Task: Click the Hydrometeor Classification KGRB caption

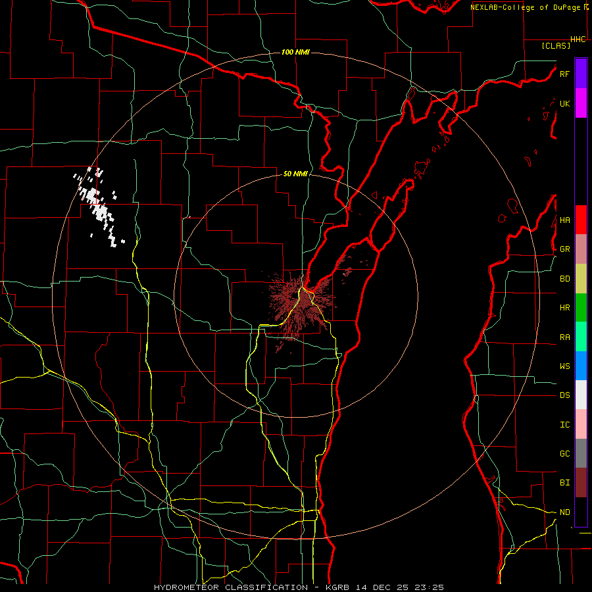Action: 299,587
